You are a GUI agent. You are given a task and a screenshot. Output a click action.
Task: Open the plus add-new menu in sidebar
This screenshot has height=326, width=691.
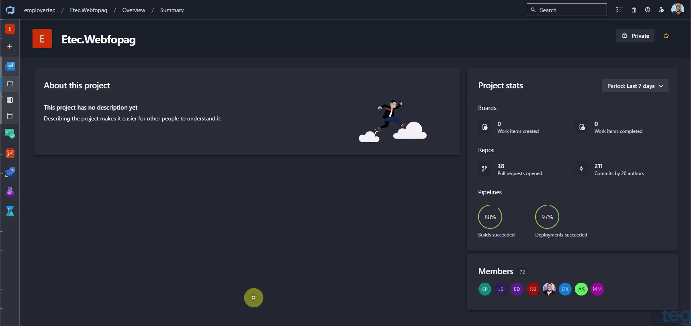pos(10,47)
